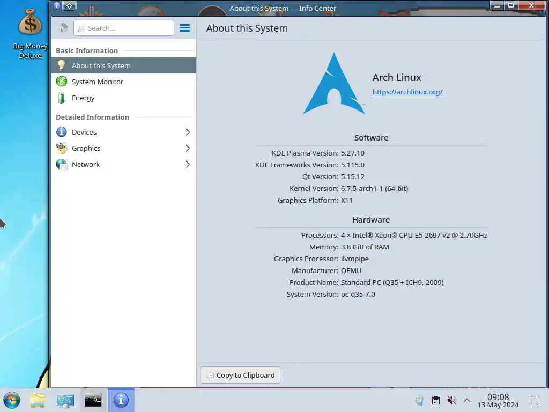Click the taskbar clock showing 09:08

tap(498, 400)
